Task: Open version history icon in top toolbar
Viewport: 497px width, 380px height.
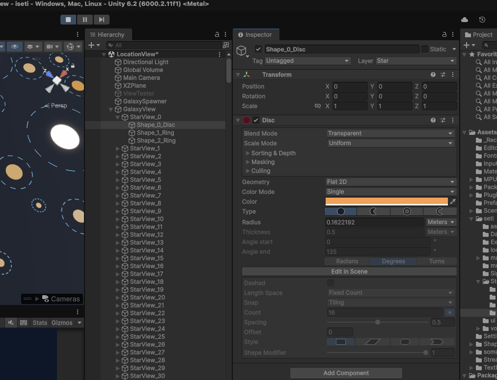Action: pyautogui.click(x=482, y=20)
